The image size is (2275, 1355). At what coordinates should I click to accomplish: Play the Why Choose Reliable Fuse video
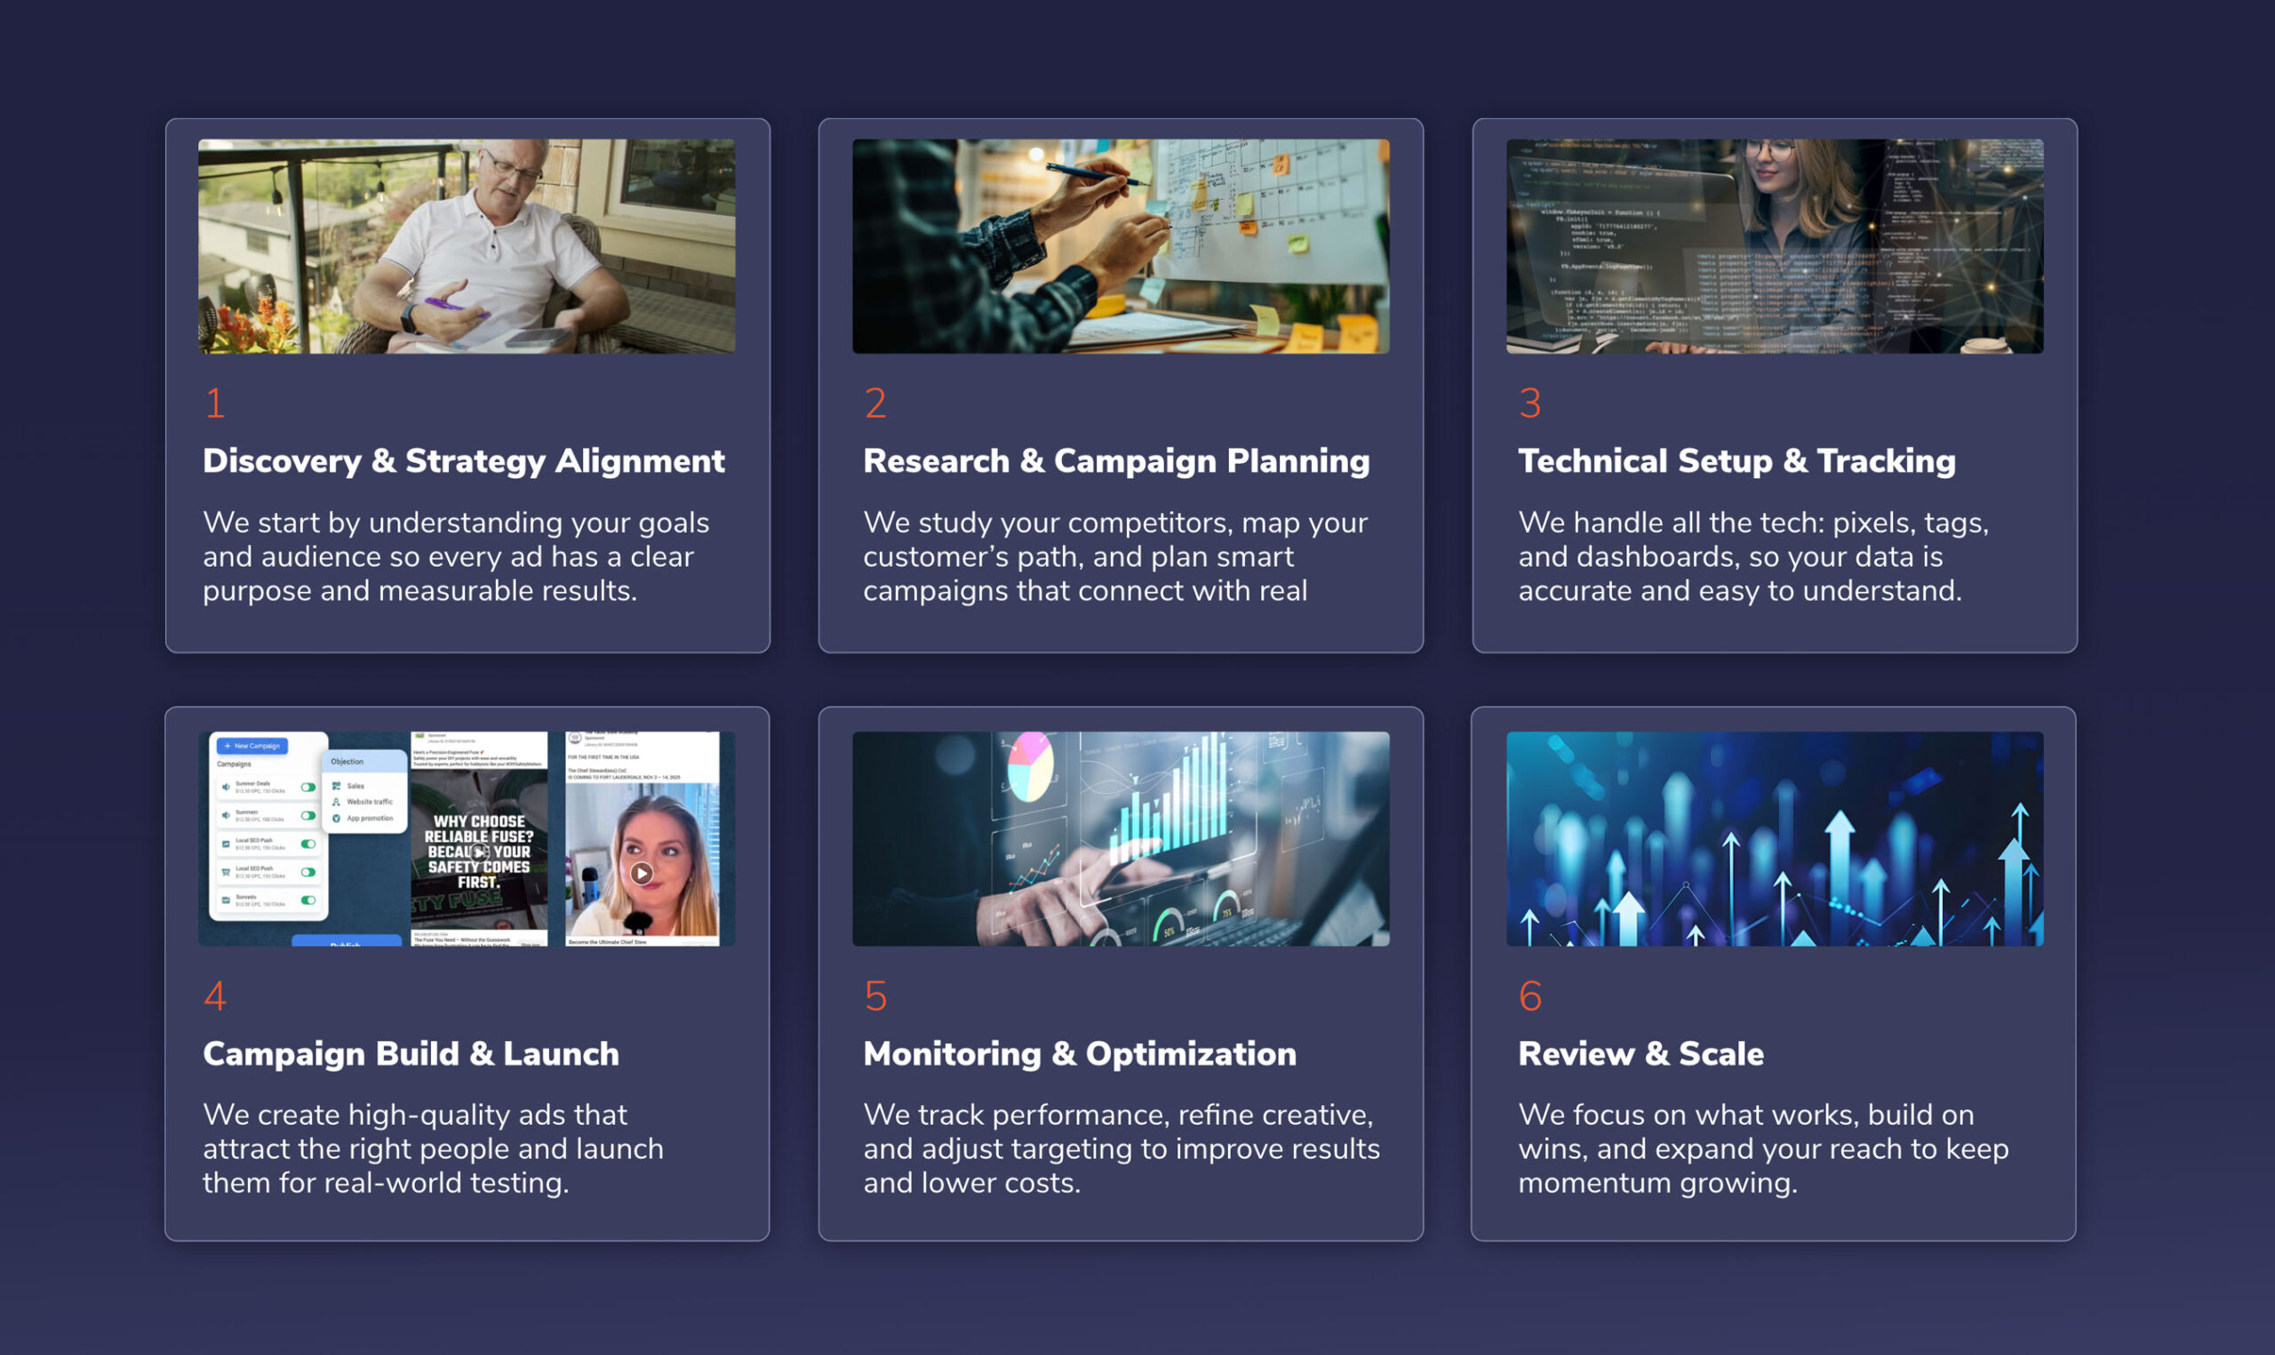tap(481, 854)
